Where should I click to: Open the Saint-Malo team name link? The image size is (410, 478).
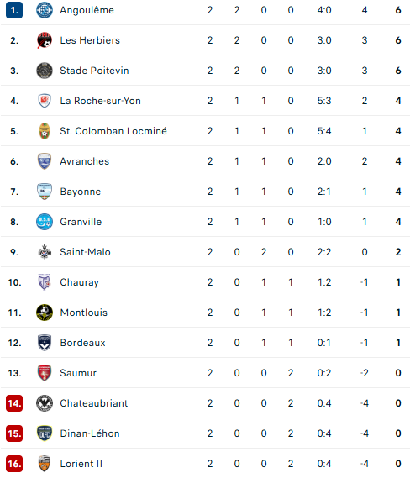pyautogui.click(x=85, y=252)
